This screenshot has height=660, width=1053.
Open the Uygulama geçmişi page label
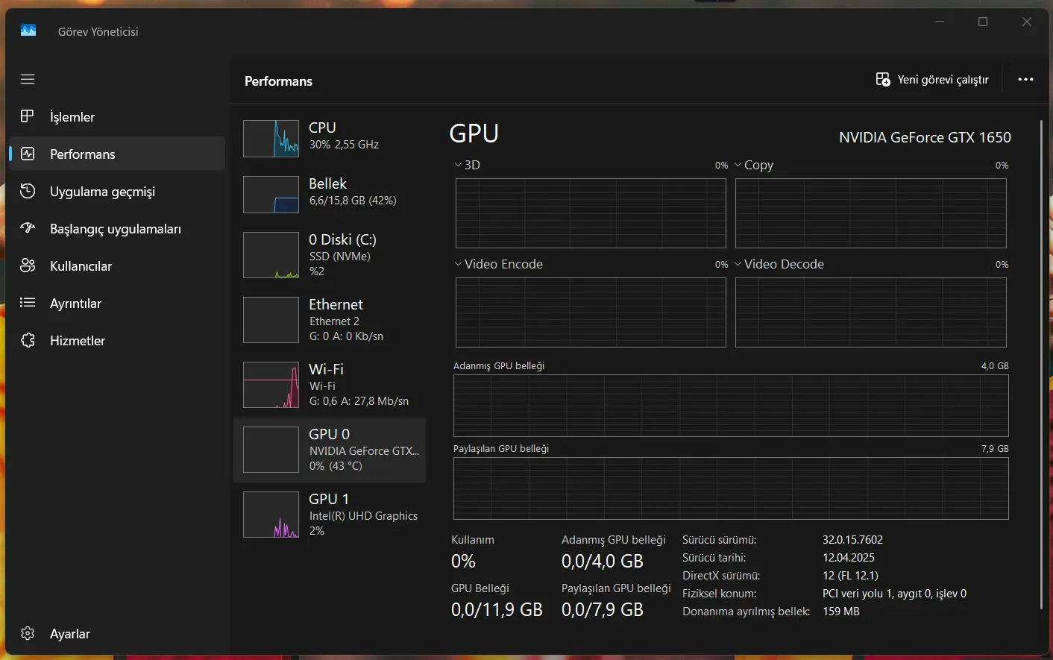click(102, 192)
